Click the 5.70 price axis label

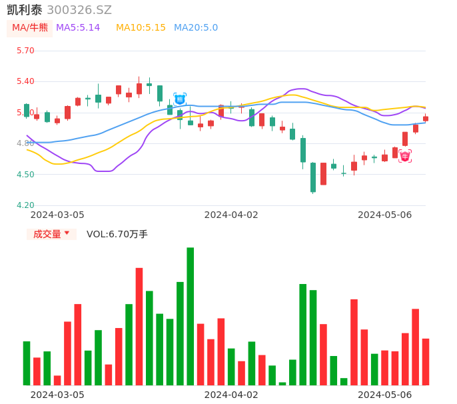point(25,51)
